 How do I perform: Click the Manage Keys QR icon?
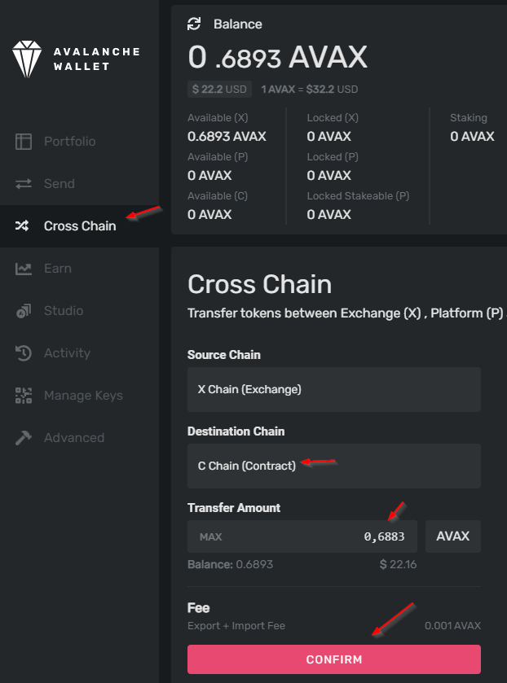click(x=24, y=396)
